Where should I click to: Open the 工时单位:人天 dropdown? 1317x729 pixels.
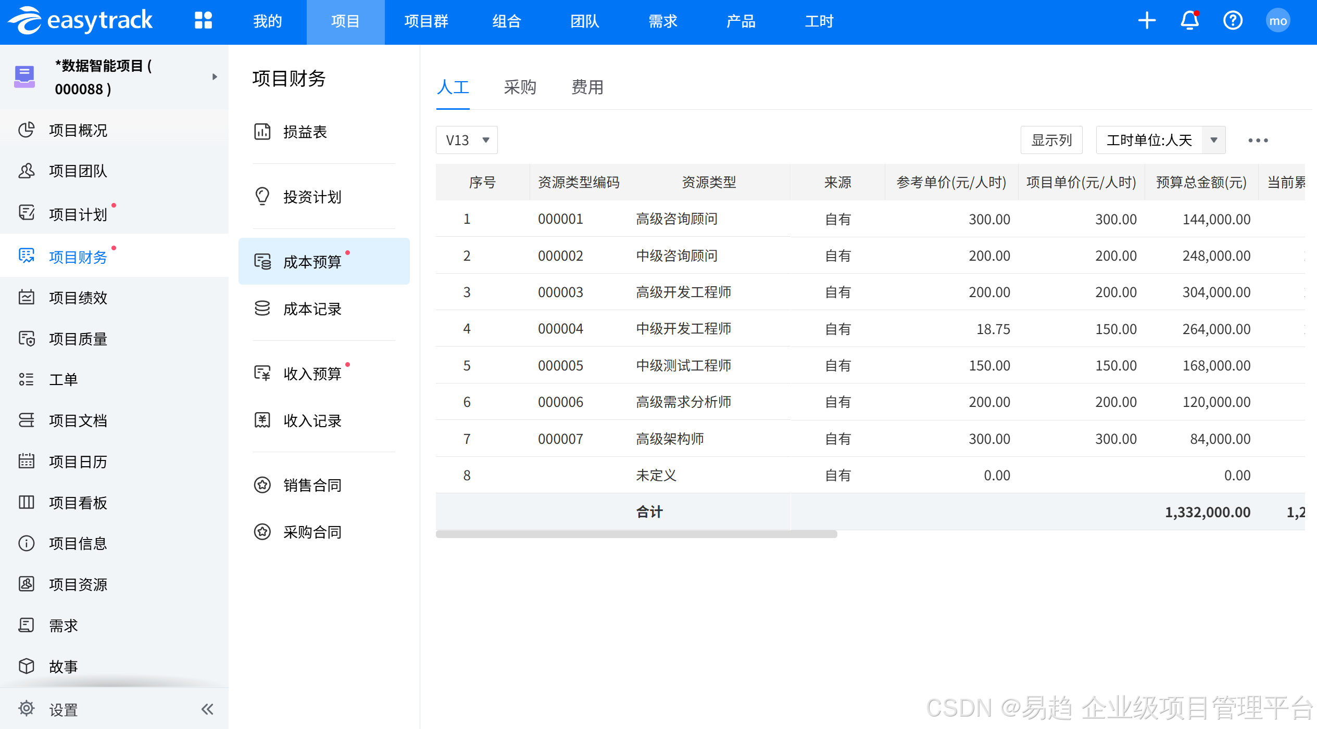coord(1160,140)
